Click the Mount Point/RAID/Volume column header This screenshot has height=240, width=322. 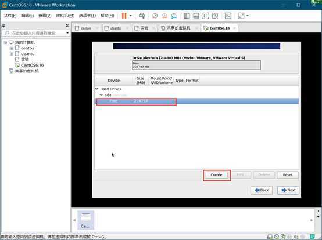161,81
